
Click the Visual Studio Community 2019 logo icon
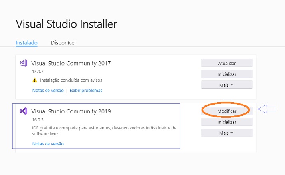point(24,111)
